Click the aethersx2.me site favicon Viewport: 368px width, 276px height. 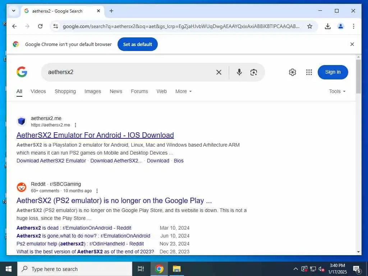pos(22,121)
